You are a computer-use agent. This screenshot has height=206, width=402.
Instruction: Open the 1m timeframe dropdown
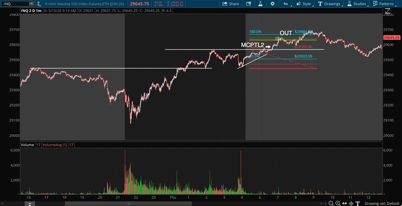click(287, 4)
